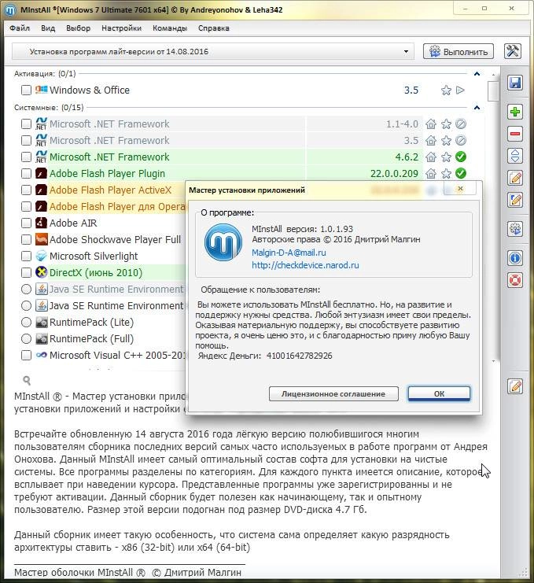The width and height of the screenshot is (534, 583).
Task: Check Microsoft .NET Framework 4.6.2 checkbox
Action: tap(26, 157)
